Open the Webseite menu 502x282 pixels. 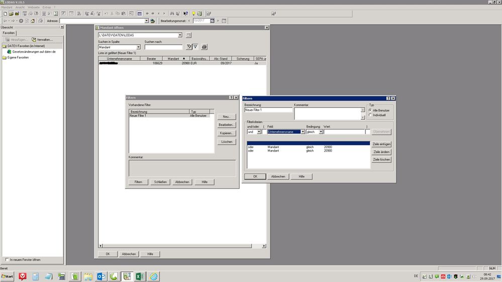tap(34, 7)
